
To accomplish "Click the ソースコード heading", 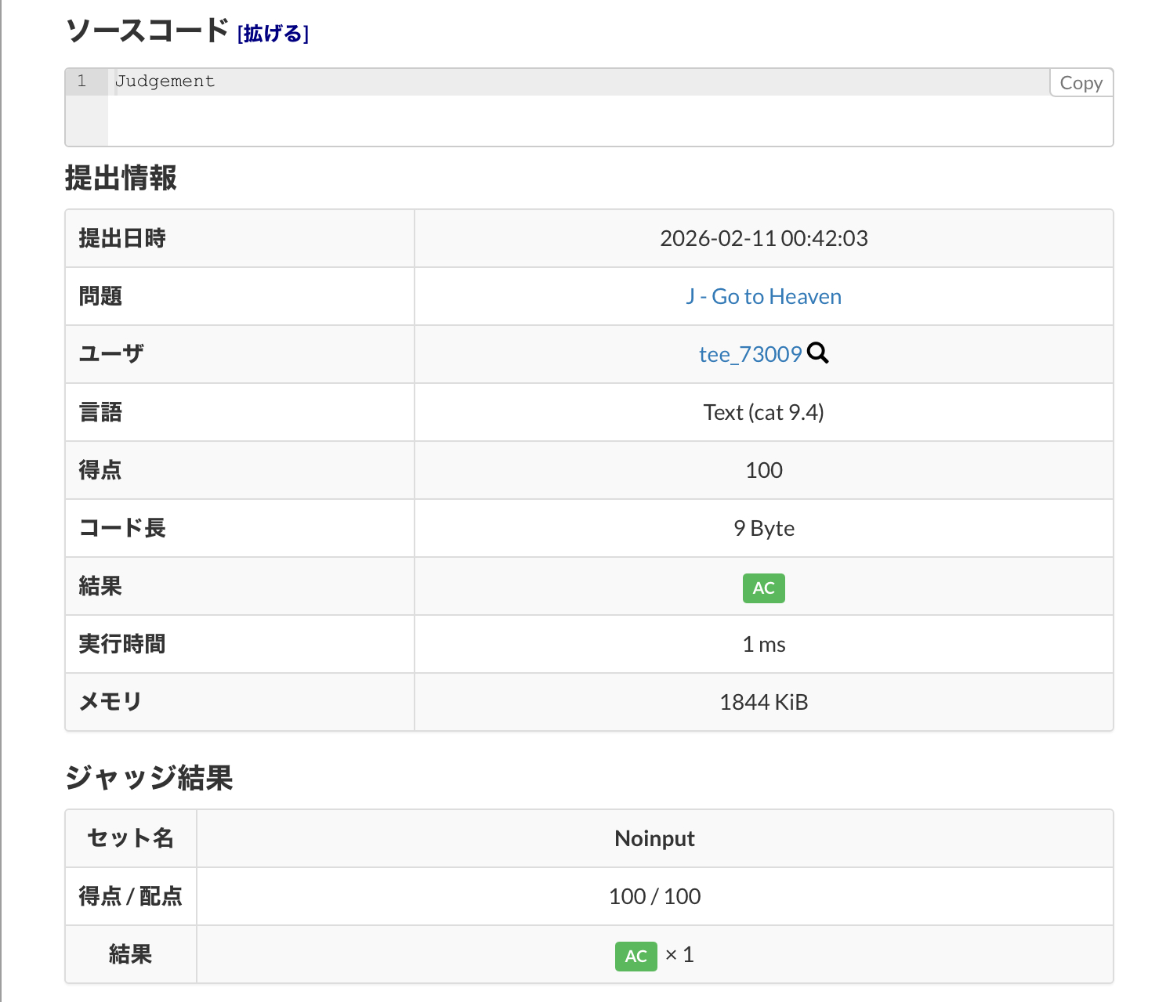I will (x=147, y=31).
